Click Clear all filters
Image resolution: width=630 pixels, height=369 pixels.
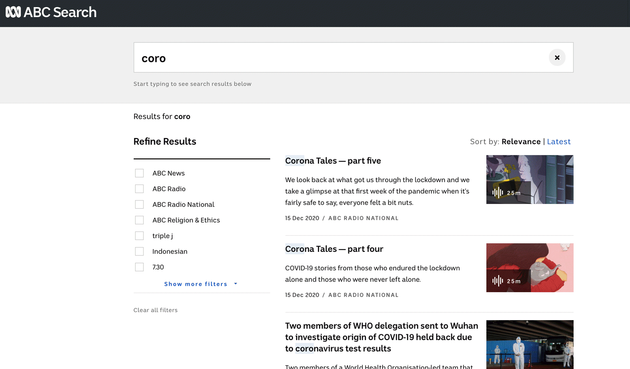click(x=155, y=310)
